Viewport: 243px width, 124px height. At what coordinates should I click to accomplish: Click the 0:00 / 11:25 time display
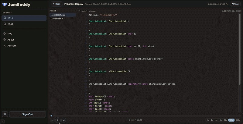(x=135, y=120)
